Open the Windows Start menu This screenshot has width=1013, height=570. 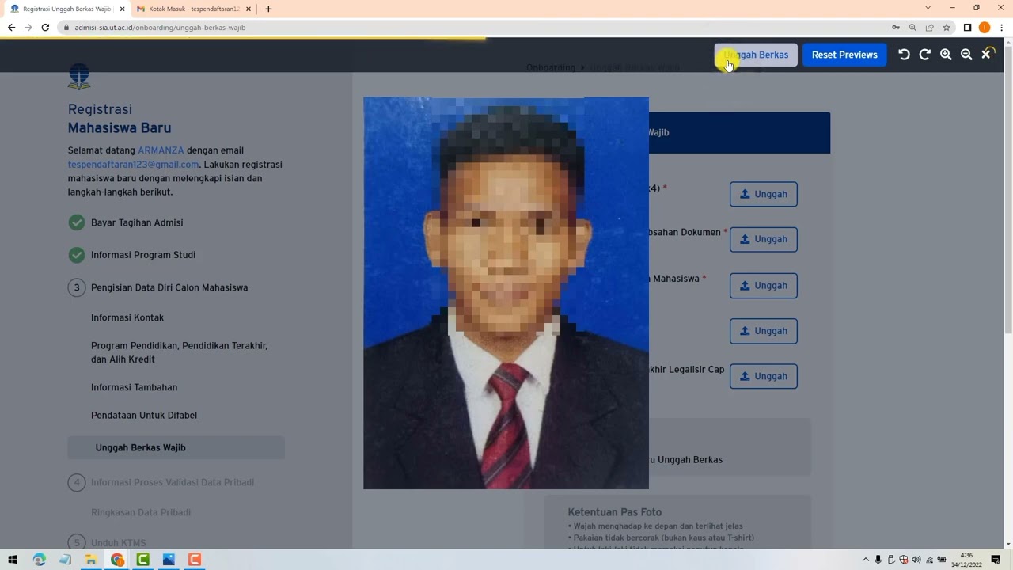point(13,560)
